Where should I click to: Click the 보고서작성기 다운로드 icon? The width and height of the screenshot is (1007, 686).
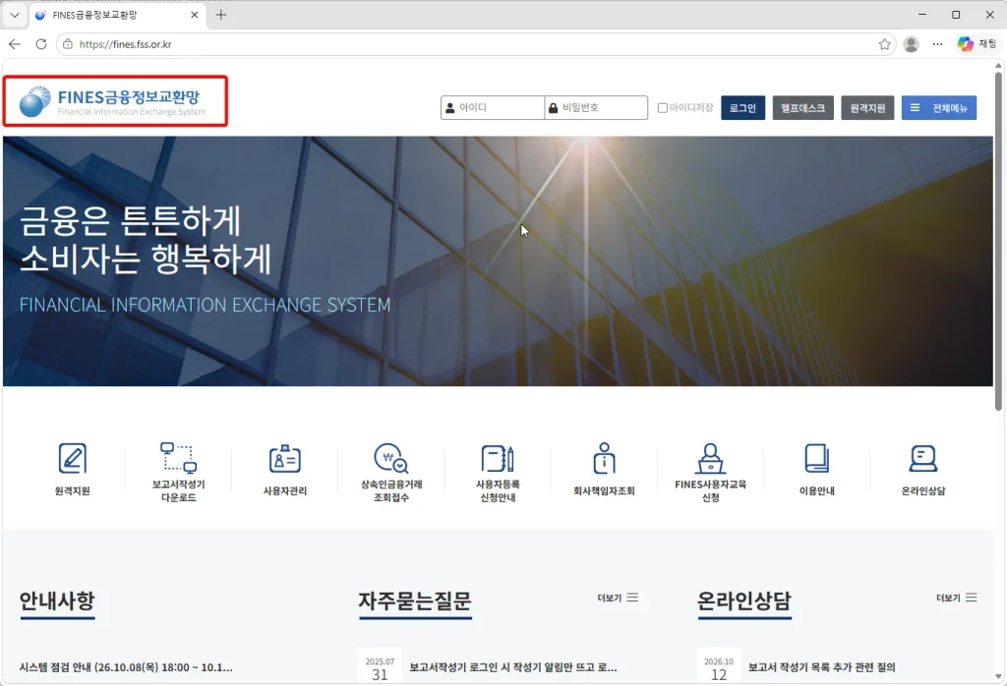pos(178,458)
